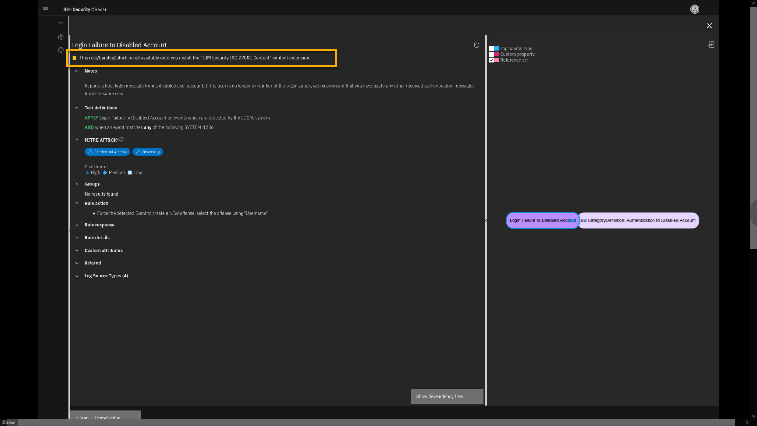Image resolution: width=757 pixels, height=426 pixels.
Task: Close the rule detail panel
Action: coord(709,26)
